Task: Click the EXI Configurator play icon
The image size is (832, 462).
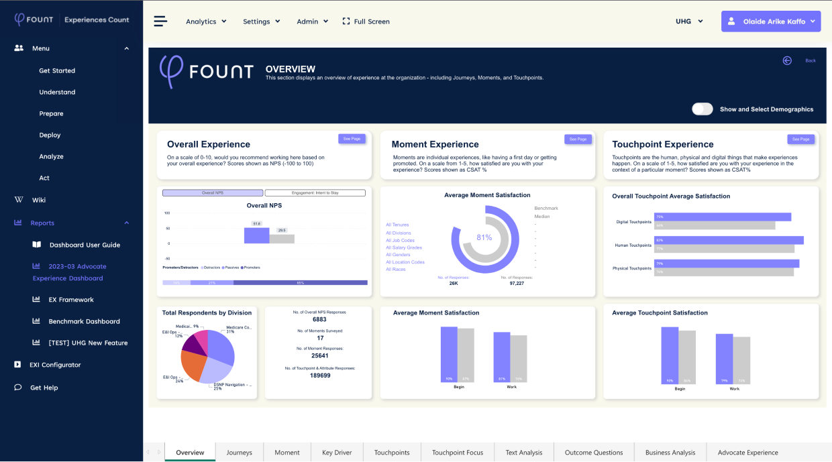Action: click(17, 365)
